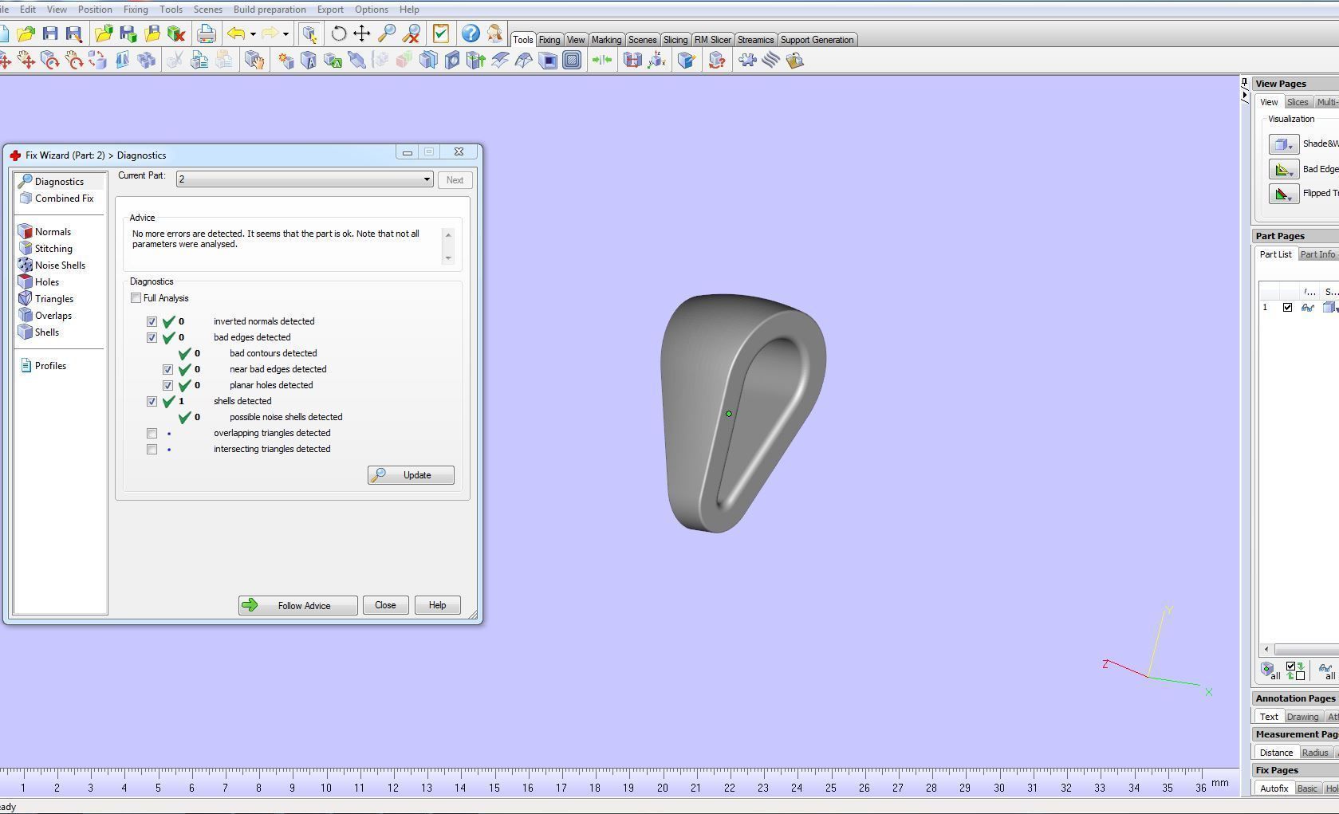Open the Hollow part tool icon

(x=548, y=60)
